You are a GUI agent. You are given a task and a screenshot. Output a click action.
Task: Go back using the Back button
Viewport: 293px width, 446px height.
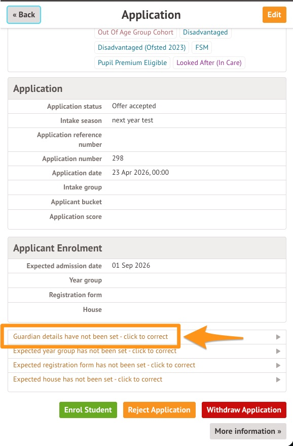coord(24,15)
